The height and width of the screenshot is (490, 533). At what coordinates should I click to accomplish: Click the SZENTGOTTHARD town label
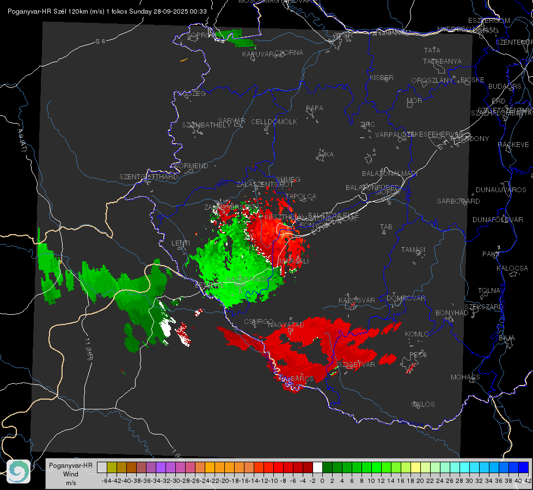pyautogui.click(x=149, y=177)
